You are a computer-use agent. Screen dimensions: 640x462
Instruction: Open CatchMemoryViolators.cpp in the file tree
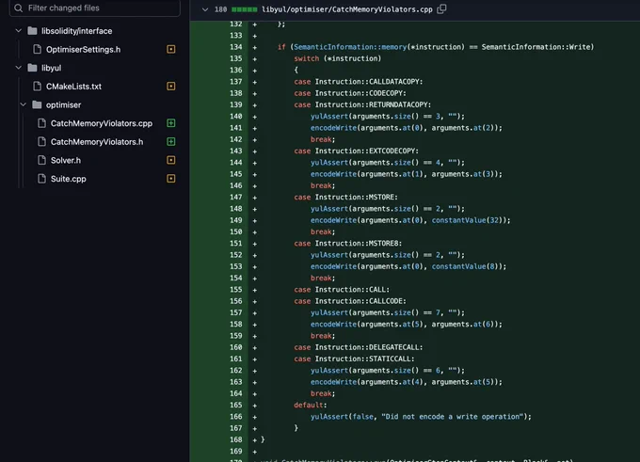102,123
